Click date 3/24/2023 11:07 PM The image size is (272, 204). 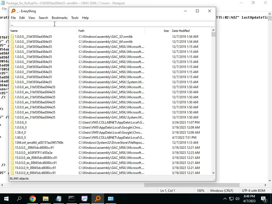tap(186, 122)
